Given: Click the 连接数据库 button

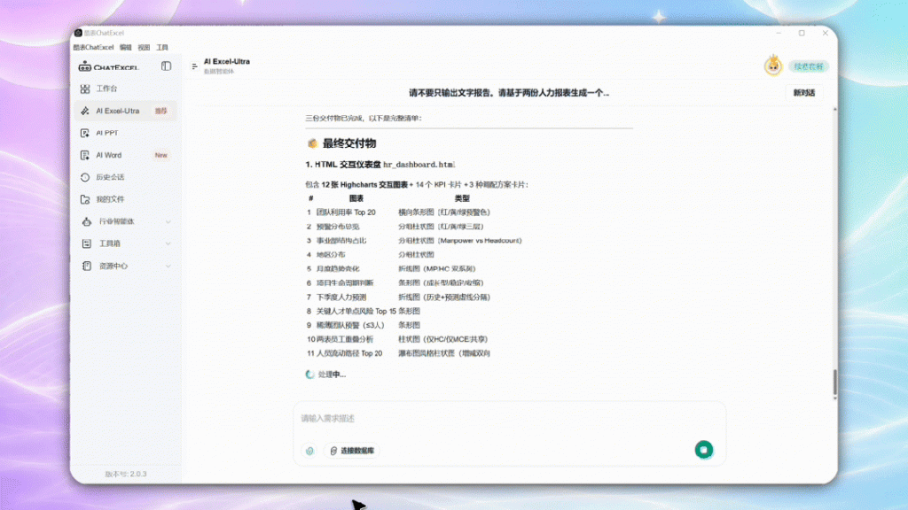Looking at the screenshot, I should click(x=352, y=451).
